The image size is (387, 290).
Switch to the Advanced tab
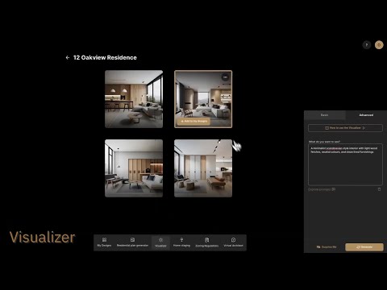[366, 115]
